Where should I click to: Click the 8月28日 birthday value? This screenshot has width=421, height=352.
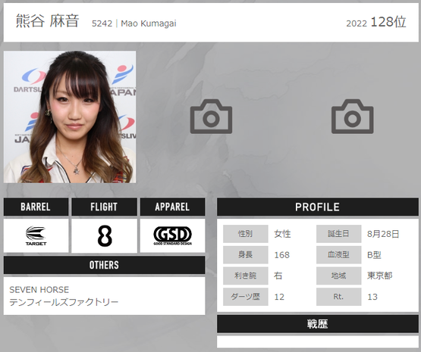click(383, 234)
